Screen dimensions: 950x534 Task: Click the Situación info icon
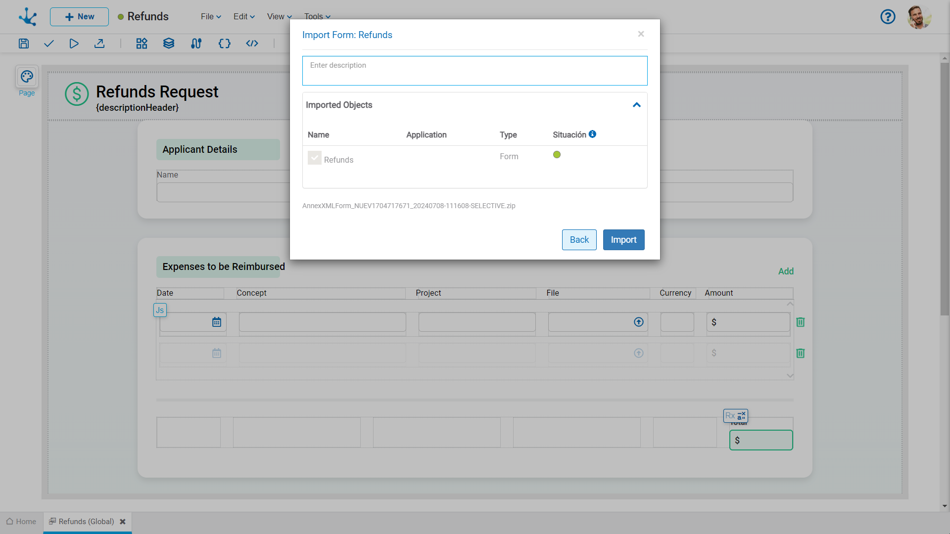[592, 134]
